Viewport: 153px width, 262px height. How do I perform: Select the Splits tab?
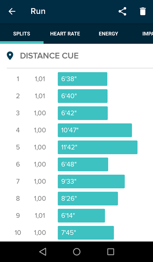[x=22, y=34]
